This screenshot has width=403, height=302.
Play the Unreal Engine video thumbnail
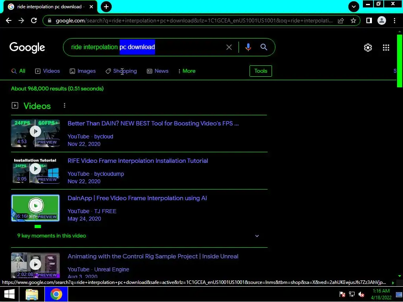click(x=35, y=265)
